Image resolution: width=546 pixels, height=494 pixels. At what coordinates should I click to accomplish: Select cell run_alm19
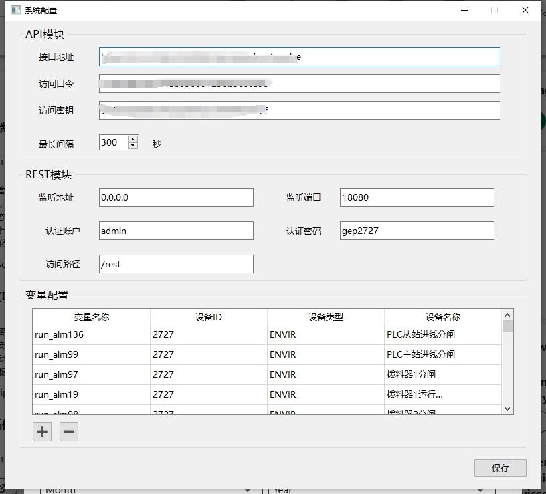[92, 395]
